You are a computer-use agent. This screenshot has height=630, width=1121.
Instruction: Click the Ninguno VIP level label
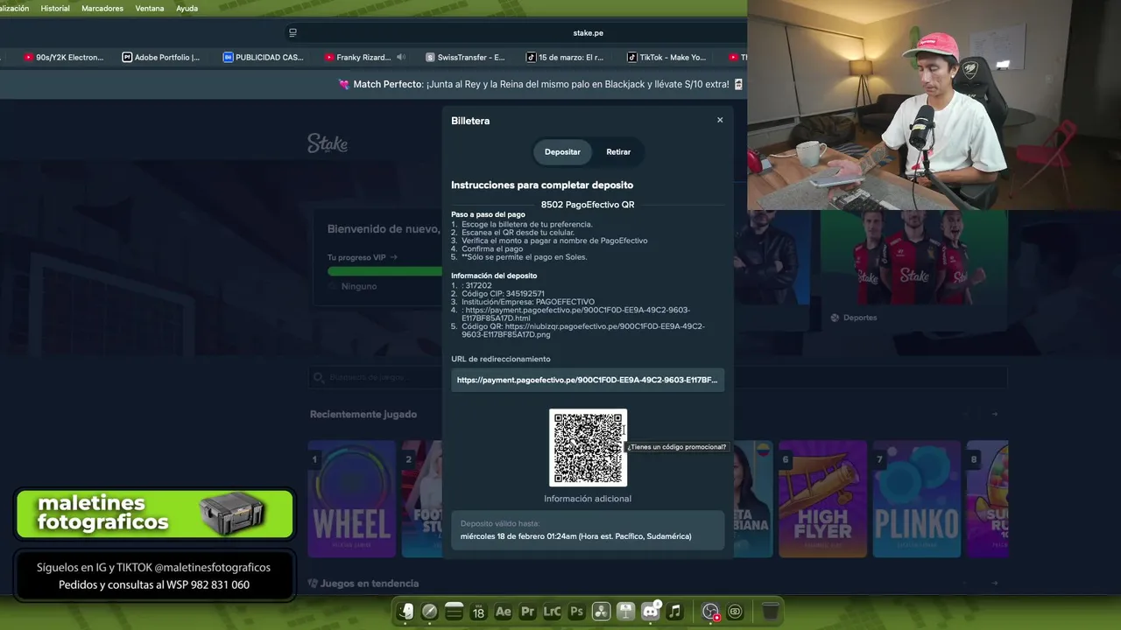pos(359,286)
